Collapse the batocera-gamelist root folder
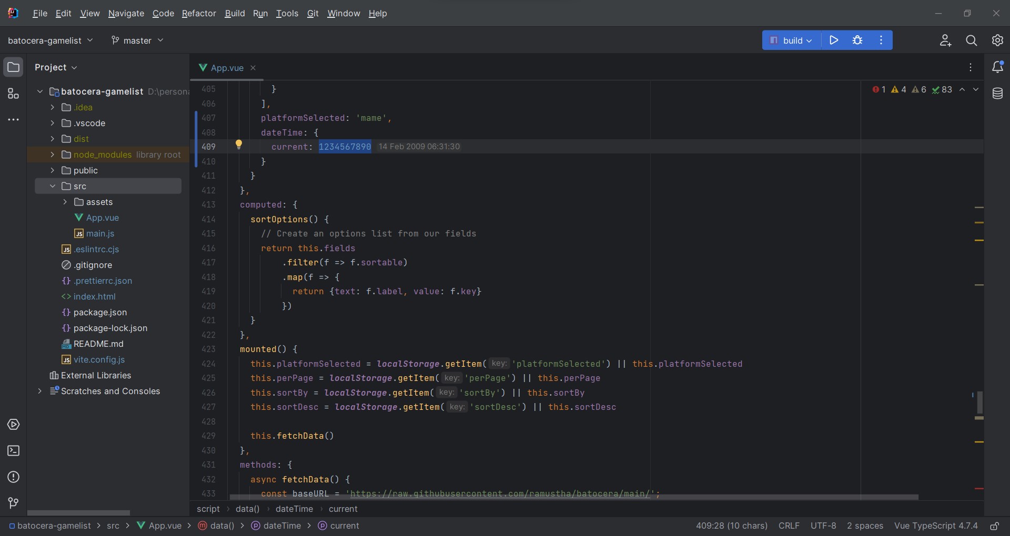 click(40, 91)
